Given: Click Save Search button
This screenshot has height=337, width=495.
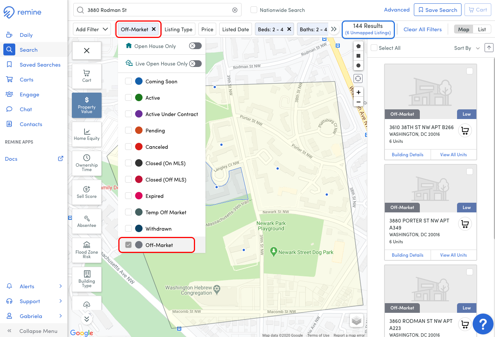Looking at the screenshot, I should (x=438, y=10).
